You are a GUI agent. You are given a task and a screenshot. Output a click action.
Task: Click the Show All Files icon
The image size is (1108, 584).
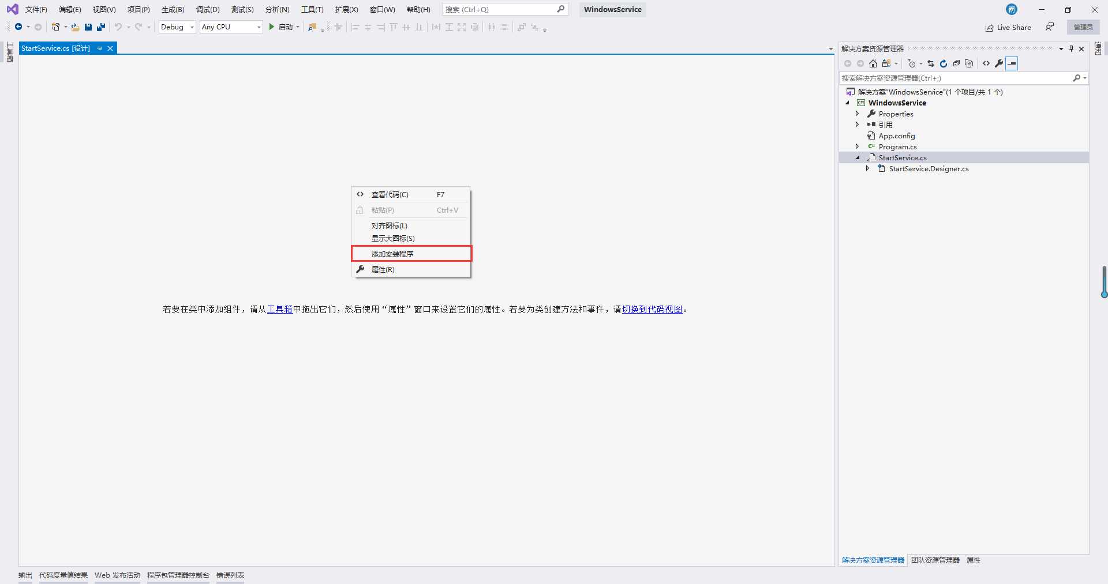click(x=969, y=63)
